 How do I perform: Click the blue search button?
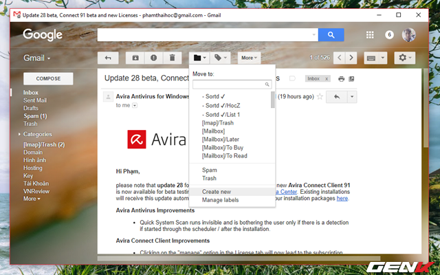pyautogui.click(x=331, y=35)
